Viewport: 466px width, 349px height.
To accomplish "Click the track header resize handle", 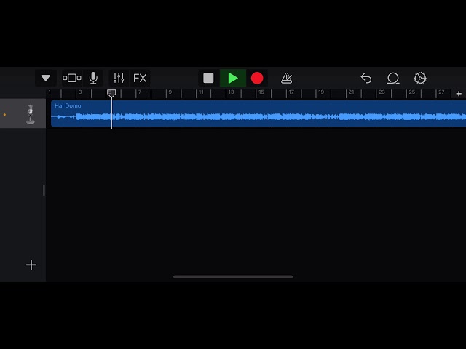I will coord(44,190).
